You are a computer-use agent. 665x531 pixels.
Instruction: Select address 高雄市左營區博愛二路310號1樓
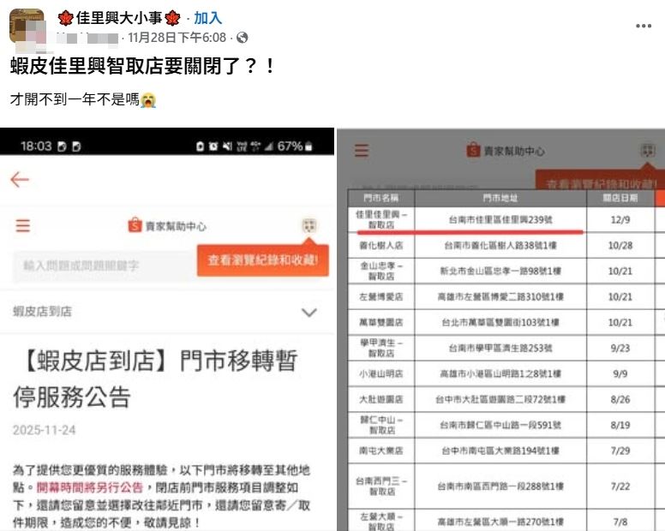(x=500, y=296)
